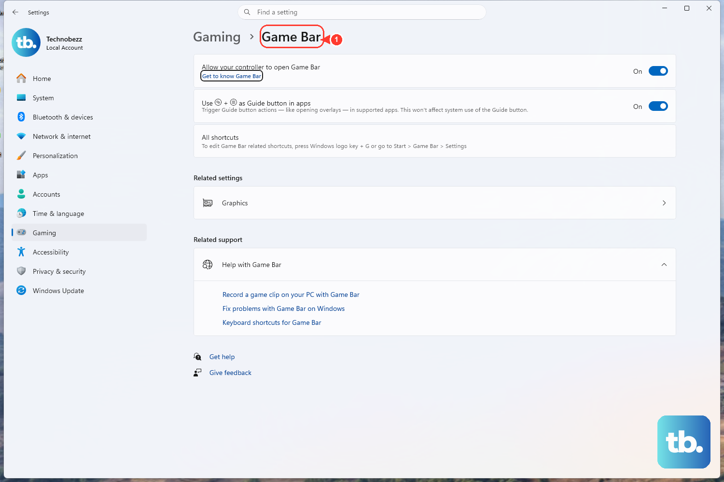
Task: Click the Get help link
Action: coord(222,357)
